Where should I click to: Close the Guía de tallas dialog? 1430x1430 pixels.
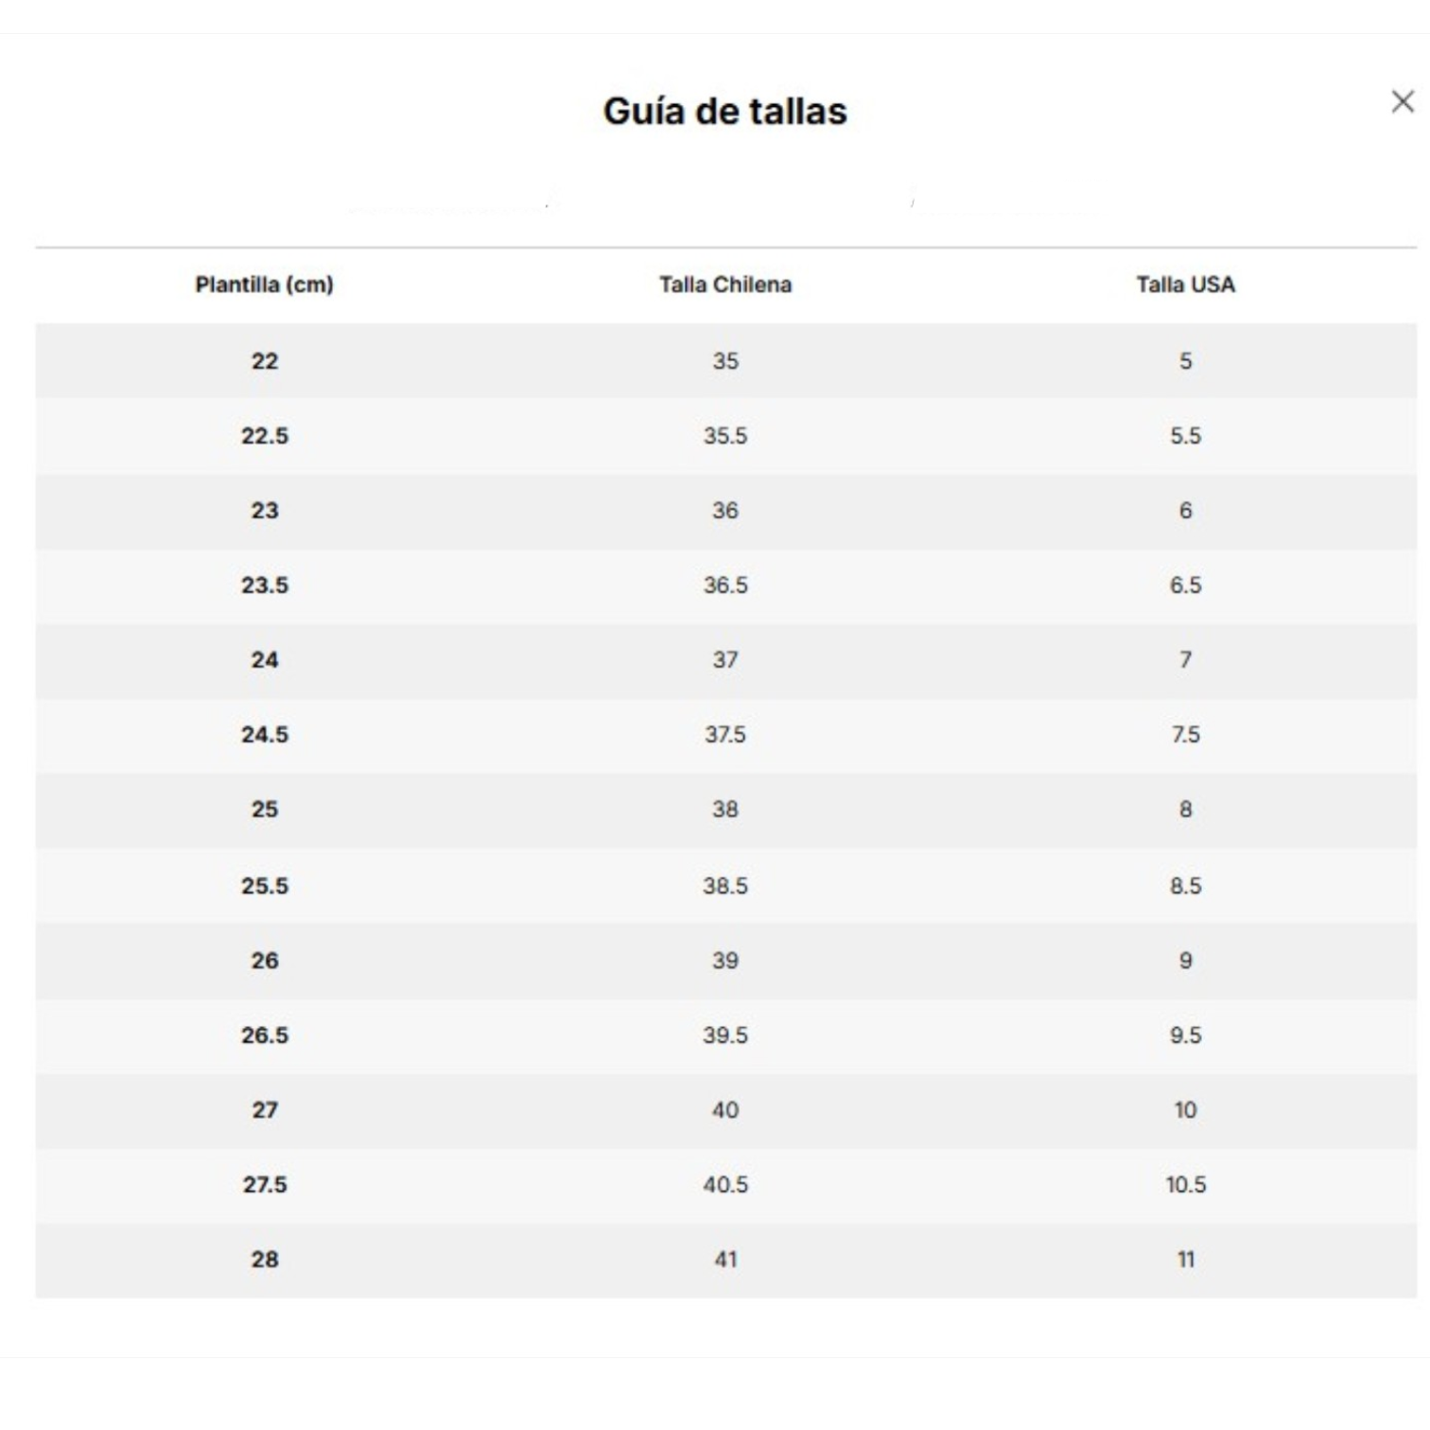coord(1402,102)
